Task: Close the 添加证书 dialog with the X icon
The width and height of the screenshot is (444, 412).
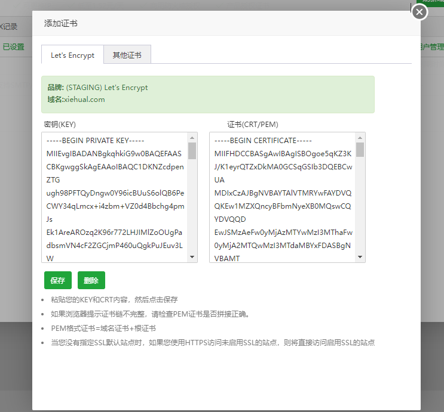Action: tap(419, 12)
